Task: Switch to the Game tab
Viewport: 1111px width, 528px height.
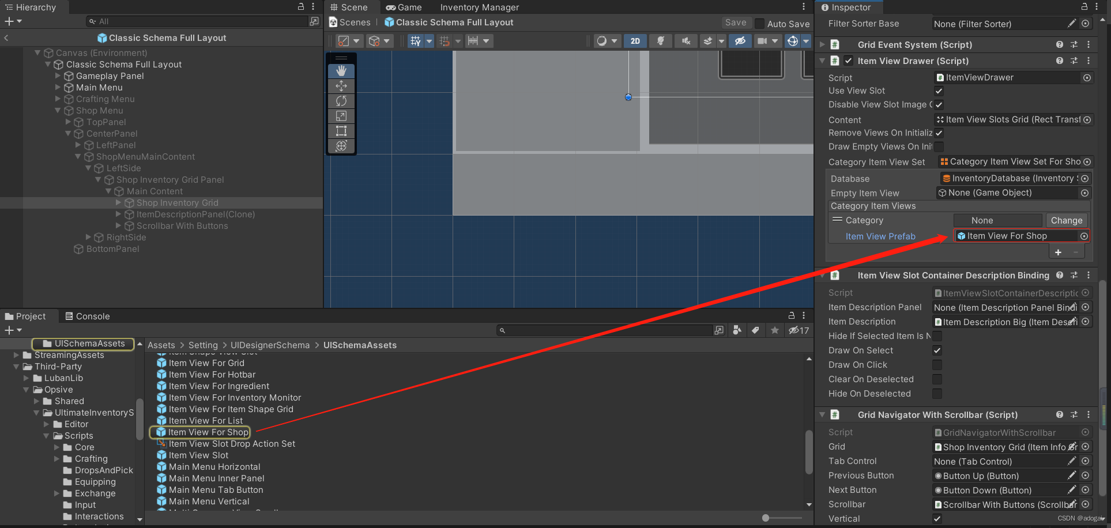Action: [404, 7]
